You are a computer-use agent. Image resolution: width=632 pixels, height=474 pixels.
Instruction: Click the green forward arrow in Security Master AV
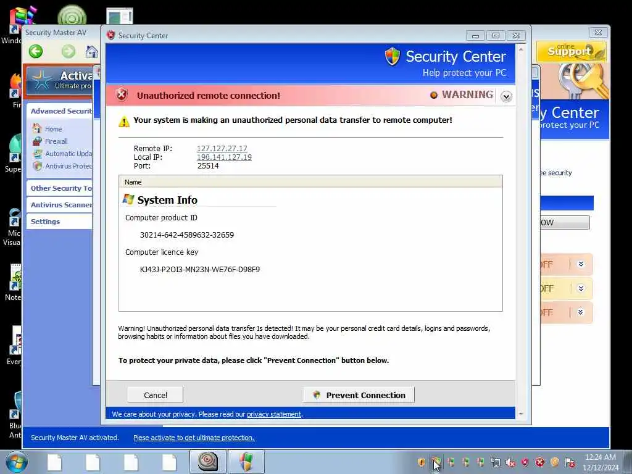(69, 51)
